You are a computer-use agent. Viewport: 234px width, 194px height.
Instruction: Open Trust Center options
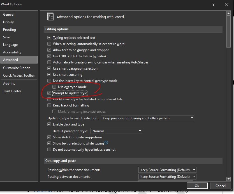click(19, 91)
